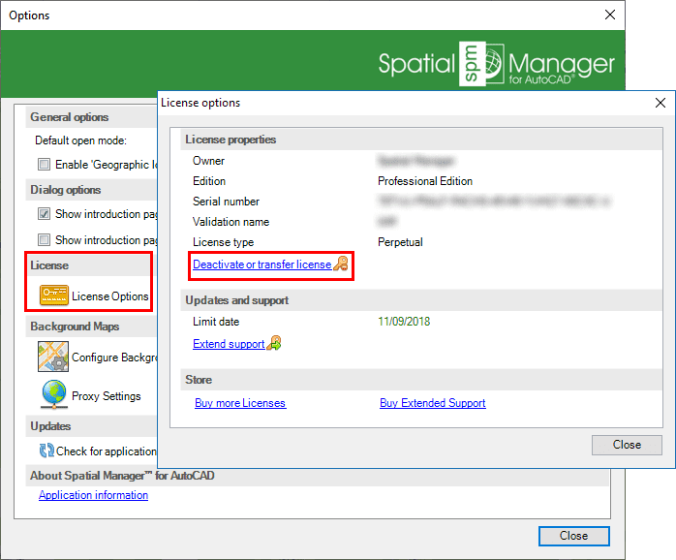This screenshot has height=560, width=676.
Task: Click key icon beside Deactivate or transfer license
Action: coord(340,264)
